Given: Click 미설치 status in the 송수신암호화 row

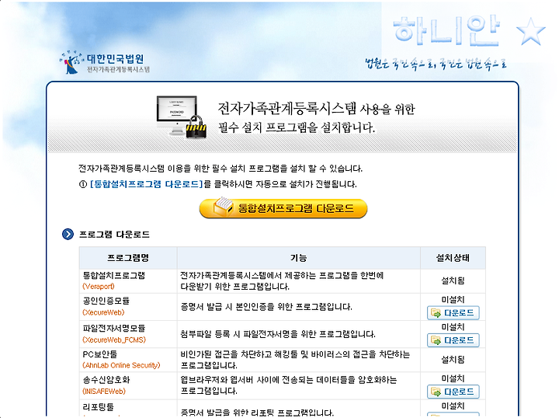Looking at the screenshot, I should pyautogui.click(x=453, y=378).
